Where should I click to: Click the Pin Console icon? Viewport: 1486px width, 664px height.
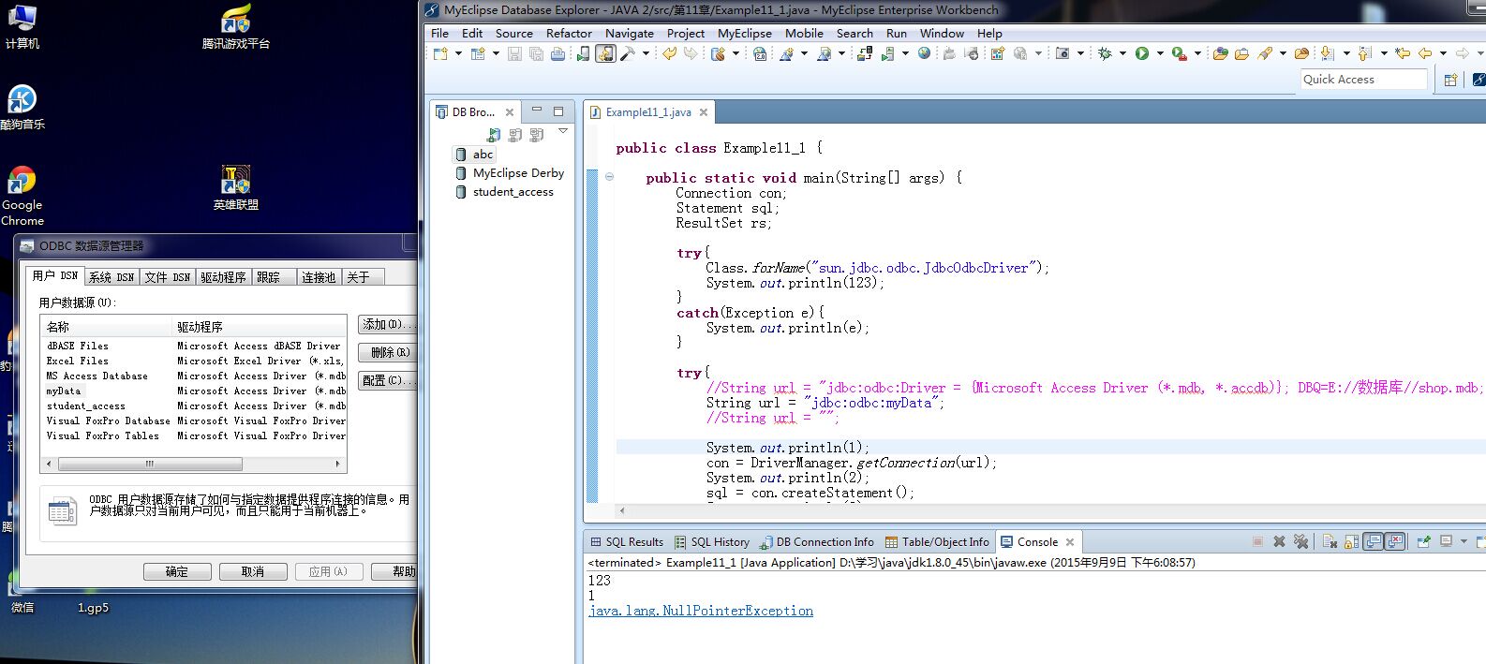click(x=1422, y=541)
